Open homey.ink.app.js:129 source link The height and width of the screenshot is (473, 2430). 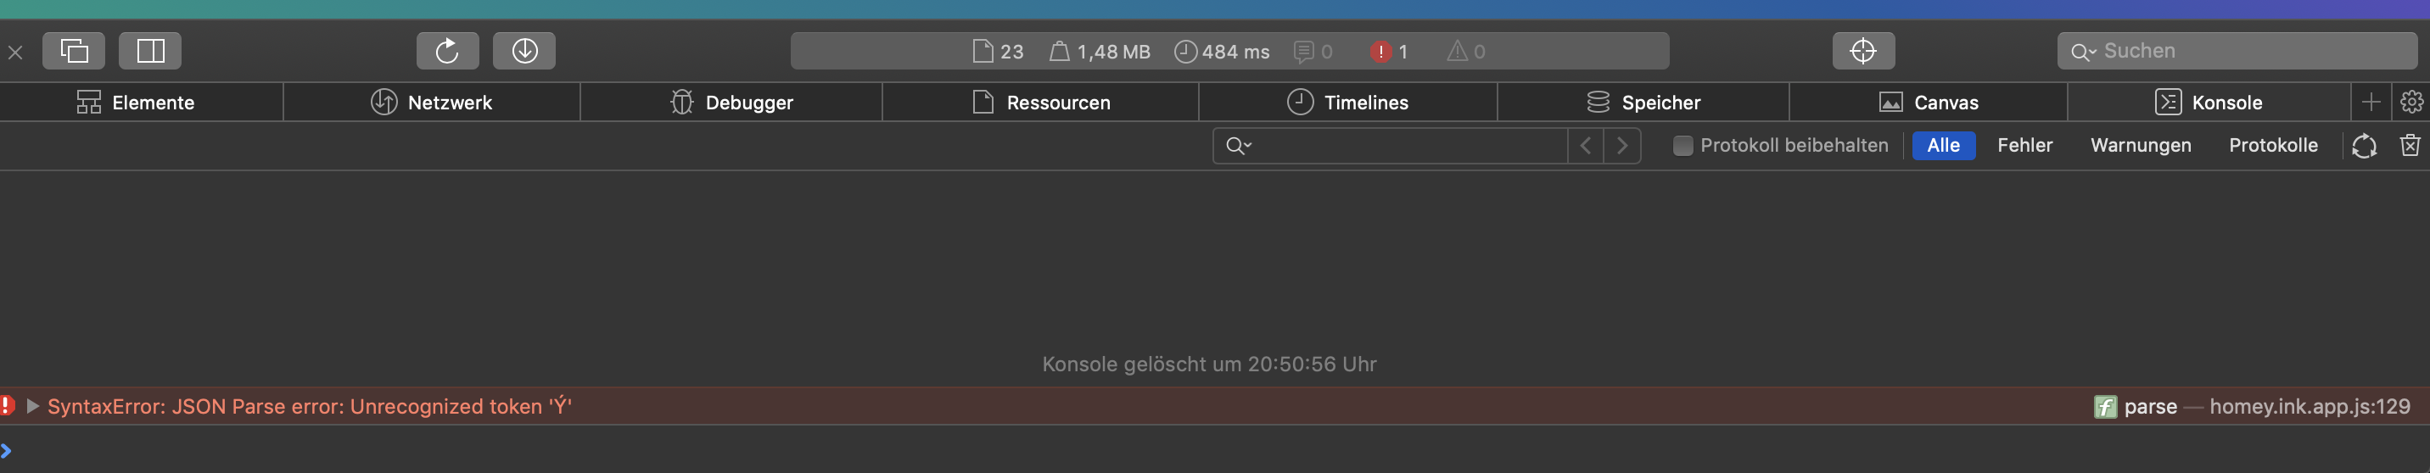(x=2309, y=406)
